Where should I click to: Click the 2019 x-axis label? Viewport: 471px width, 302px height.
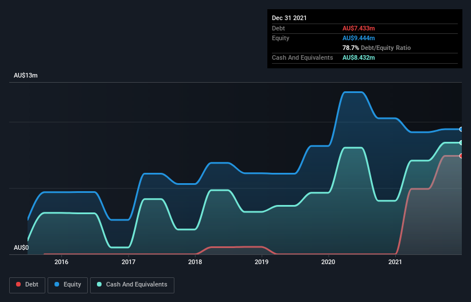[262, 262]
